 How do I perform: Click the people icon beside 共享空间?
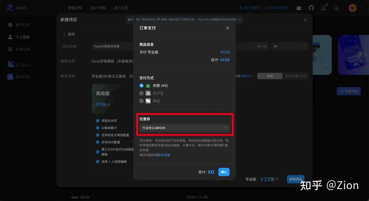click(10, 49)
